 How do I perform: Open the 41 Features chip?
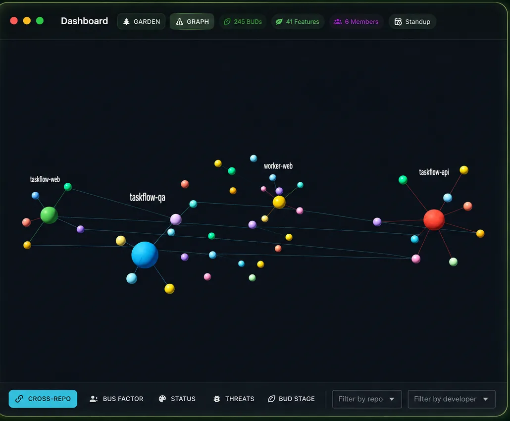298,21
